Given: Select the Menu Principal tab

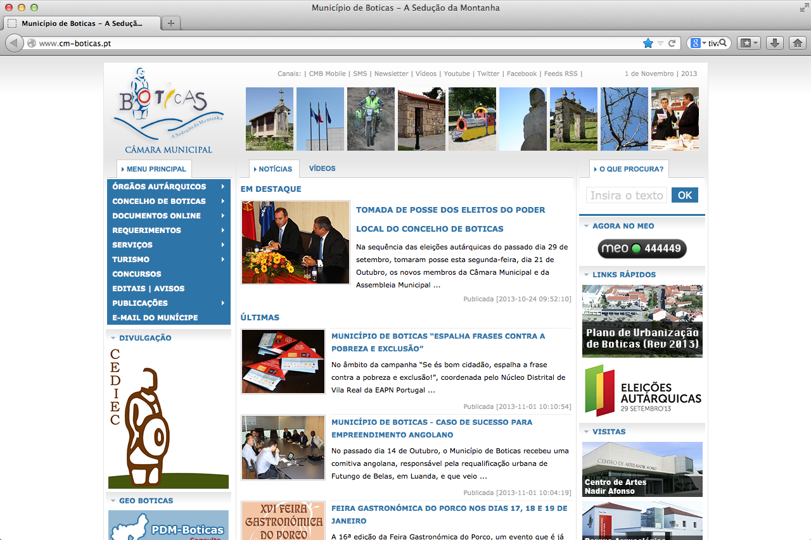Looking at the screenshot, I should [154, 169].
